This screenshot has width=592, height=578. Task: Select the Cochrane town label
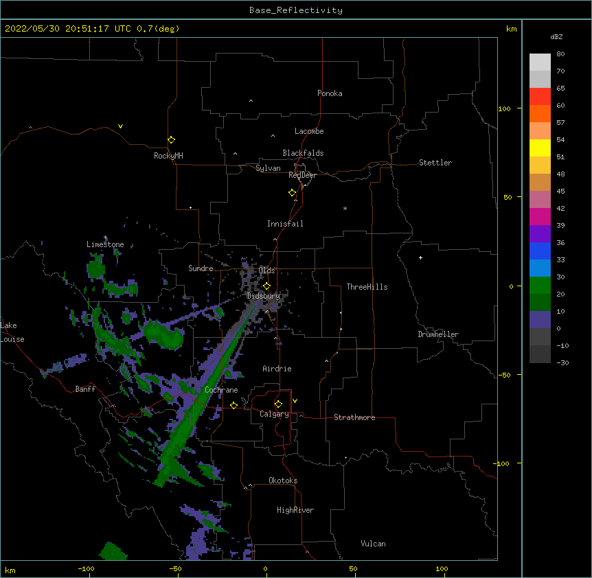coord(221,390)
